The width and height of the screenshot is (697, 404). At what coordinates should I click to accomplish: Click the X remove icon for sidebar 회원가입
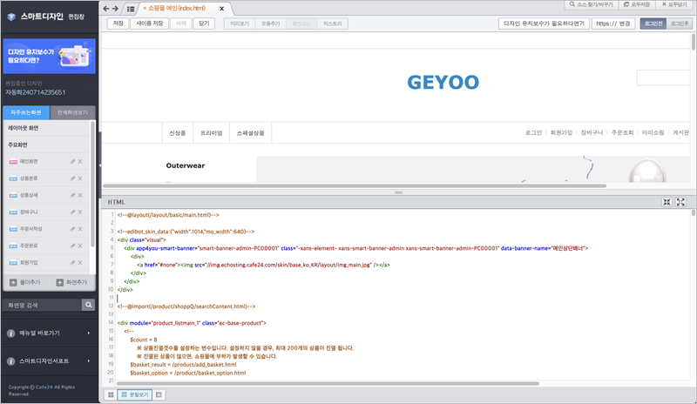(80, 263)
